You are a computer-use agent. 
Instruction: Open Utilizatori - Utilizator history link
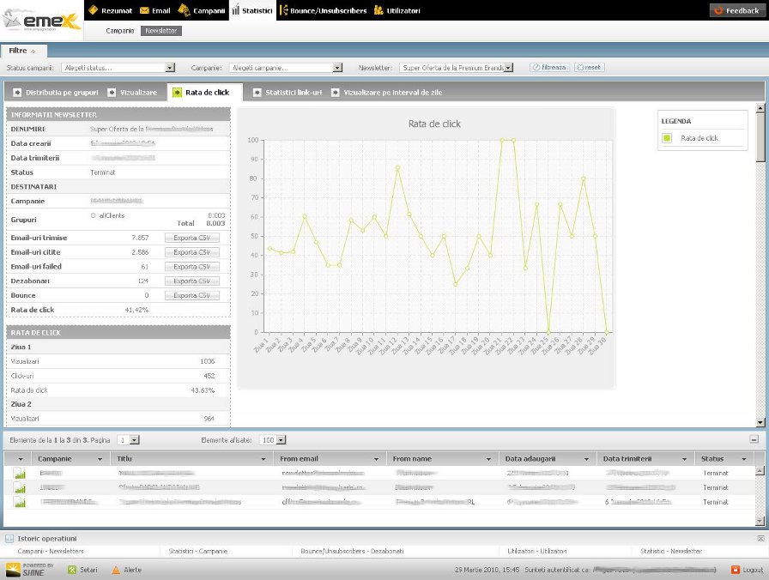(x=537, y=551)
